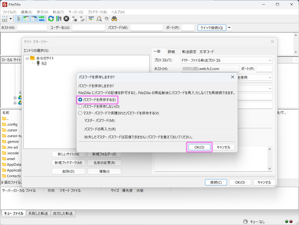The height and width of the screenshot is (225, 299).
Task: Confirm the password dialog with OK(O)
Action: (199, 147)
